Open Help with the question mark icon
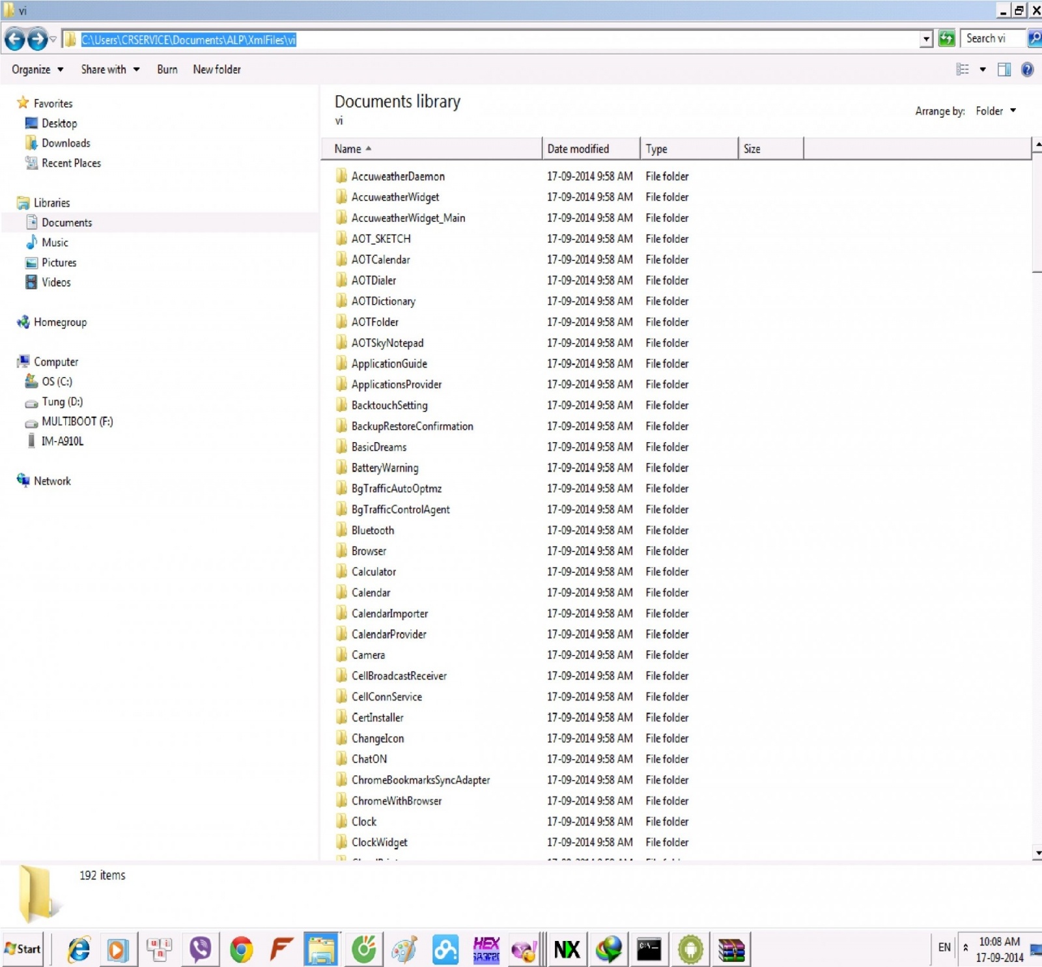The width and height of the screenshot is (1042, 967). pos(1027,70)
